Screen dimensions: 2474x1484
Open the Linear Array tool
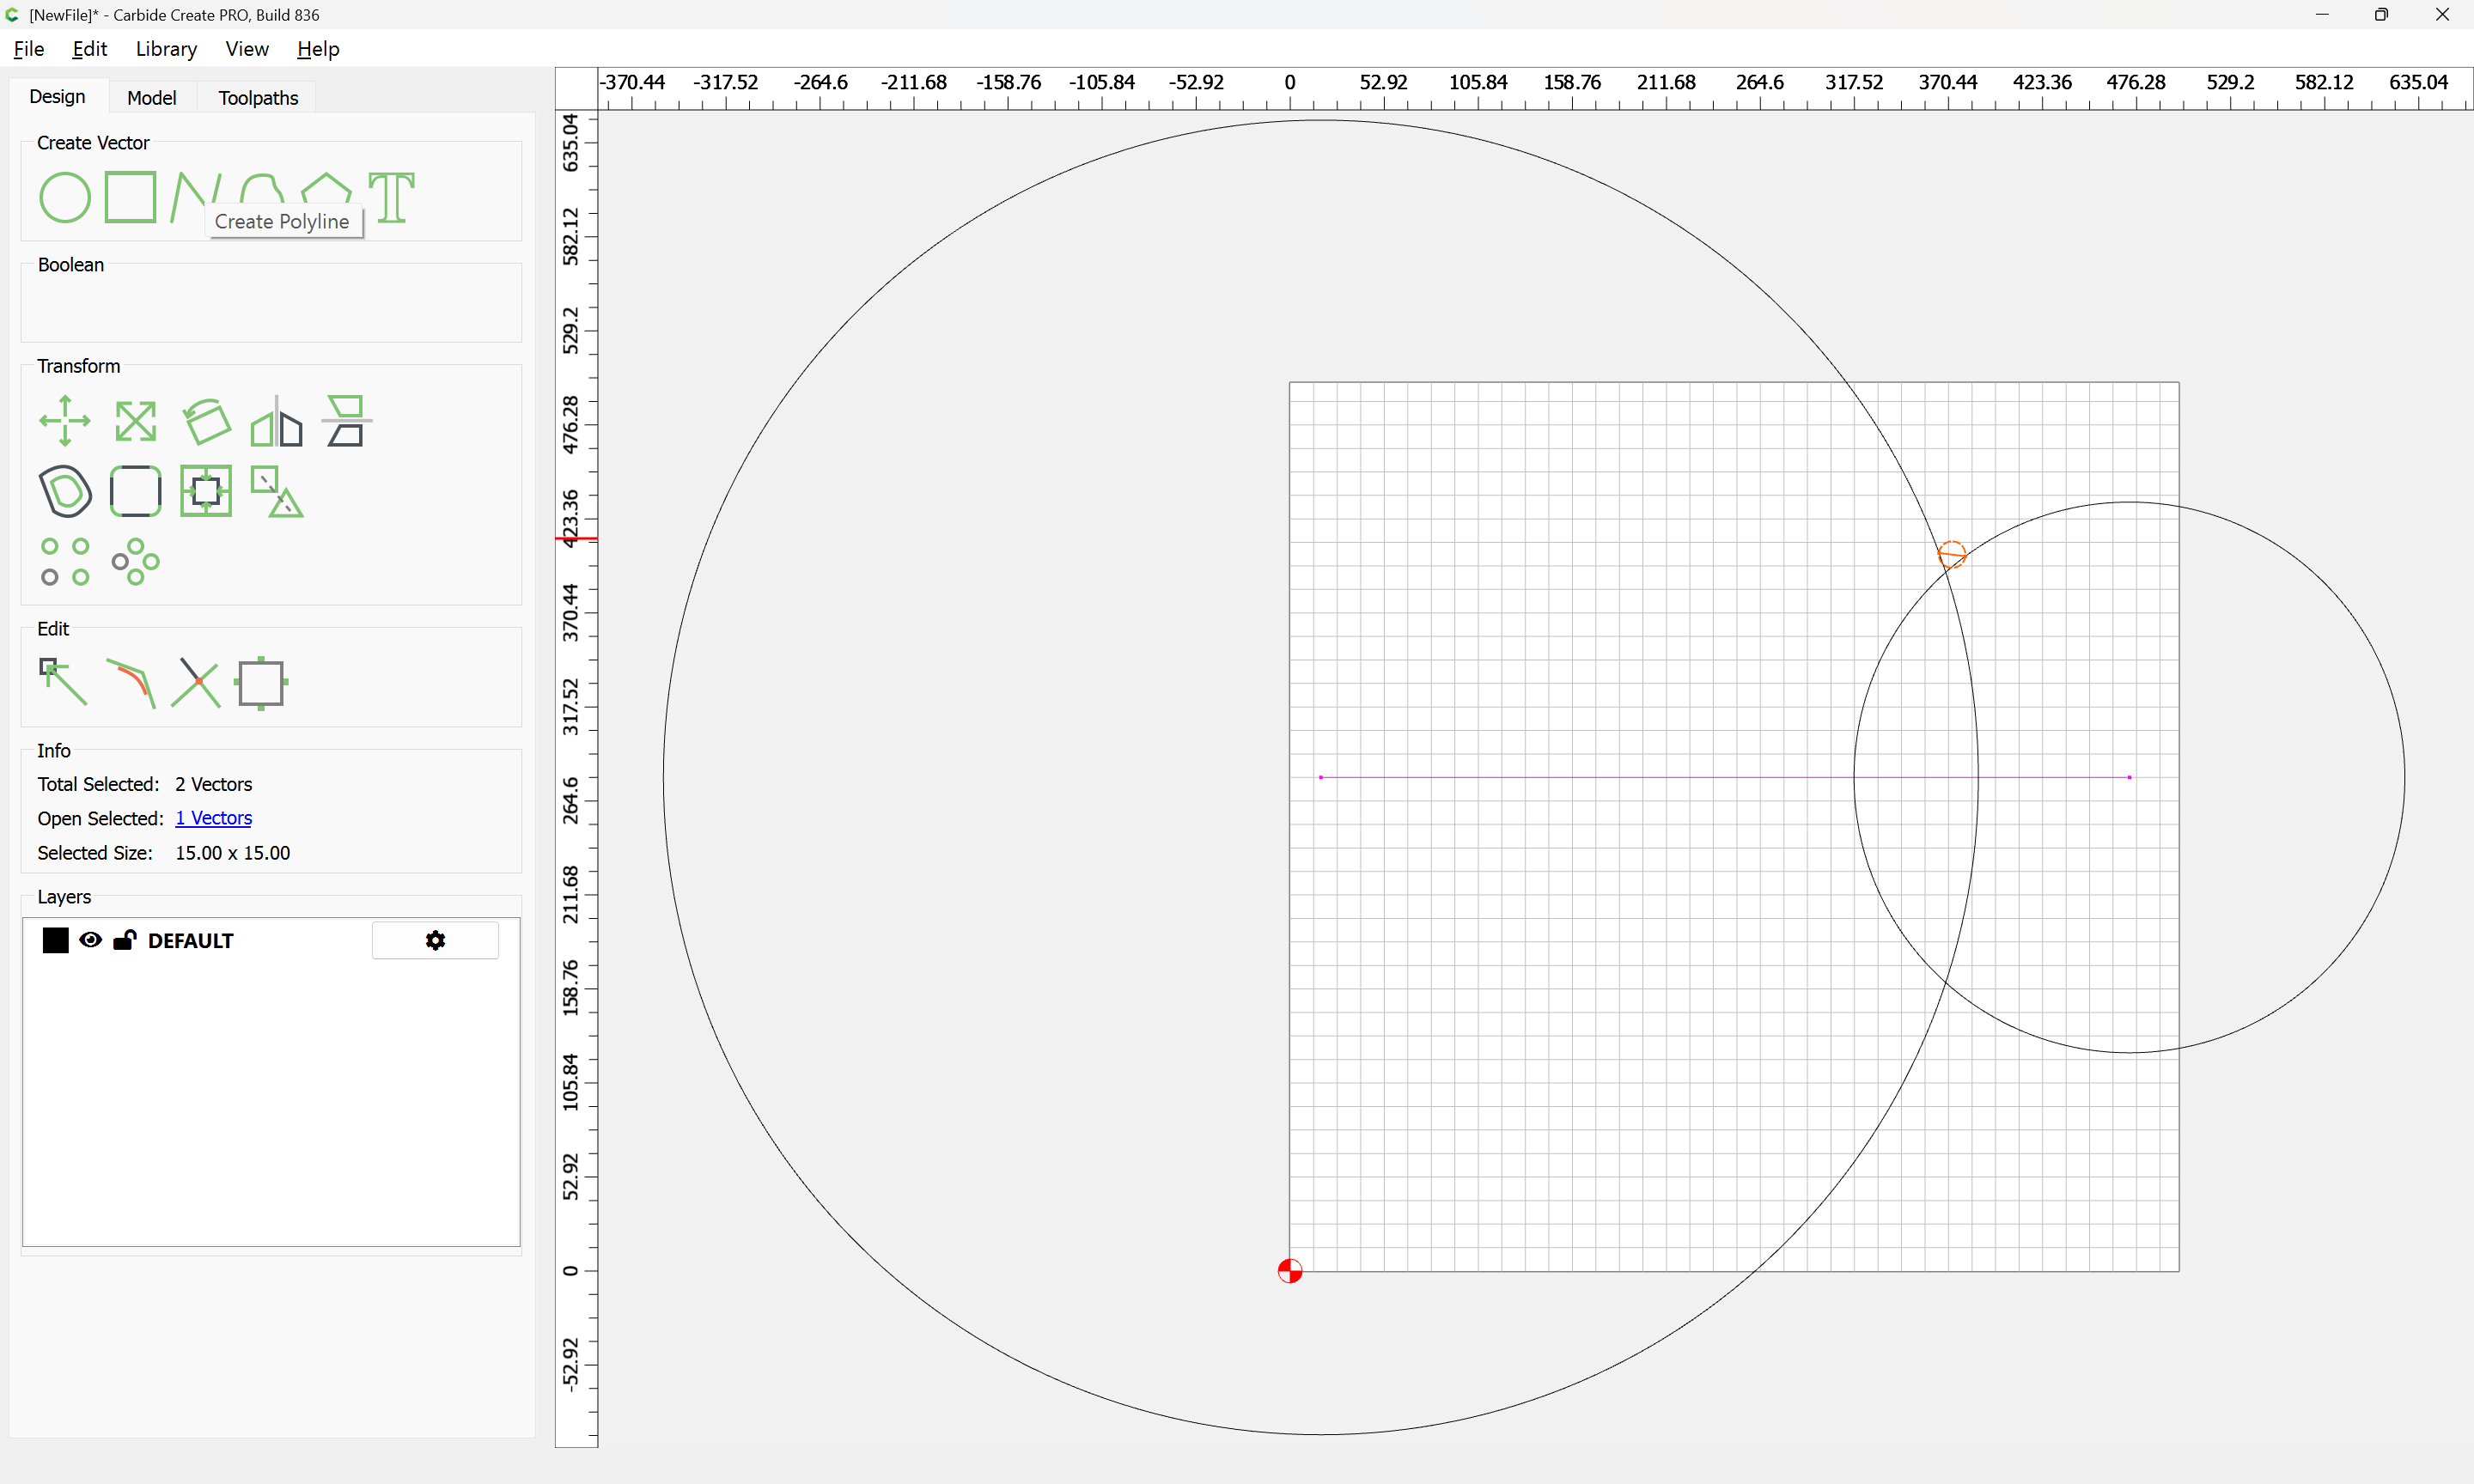pos(64,561)
